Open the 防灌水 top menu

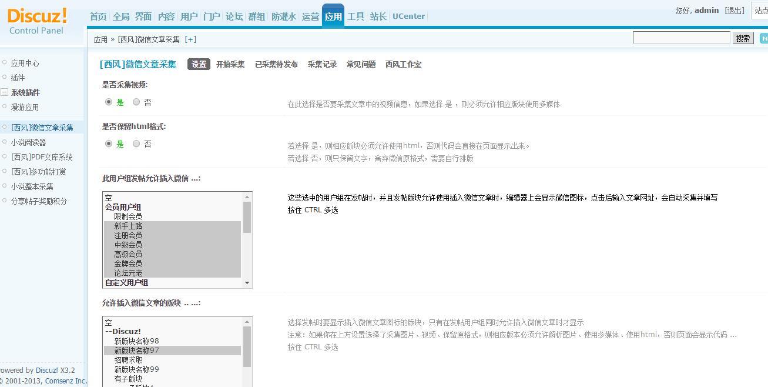point(284,16)
